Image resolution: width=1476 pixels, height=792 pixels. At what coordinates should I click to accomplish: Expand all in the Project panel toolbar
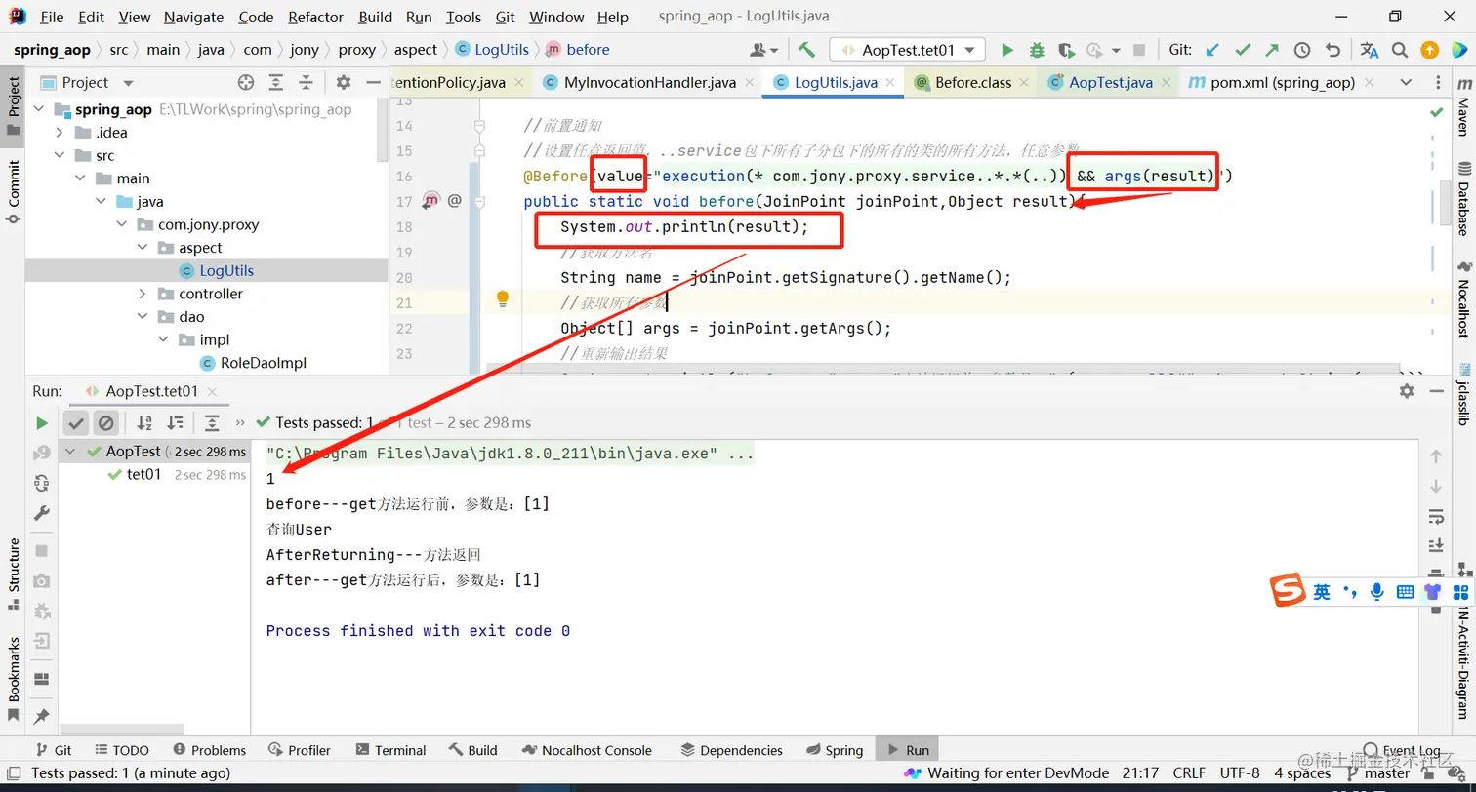click(276, 83)
